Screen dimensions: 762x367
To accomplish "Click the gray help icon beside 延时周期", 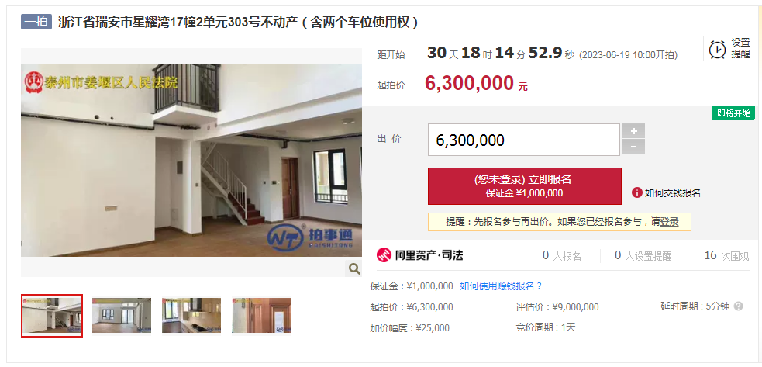I will click(738, 306).
